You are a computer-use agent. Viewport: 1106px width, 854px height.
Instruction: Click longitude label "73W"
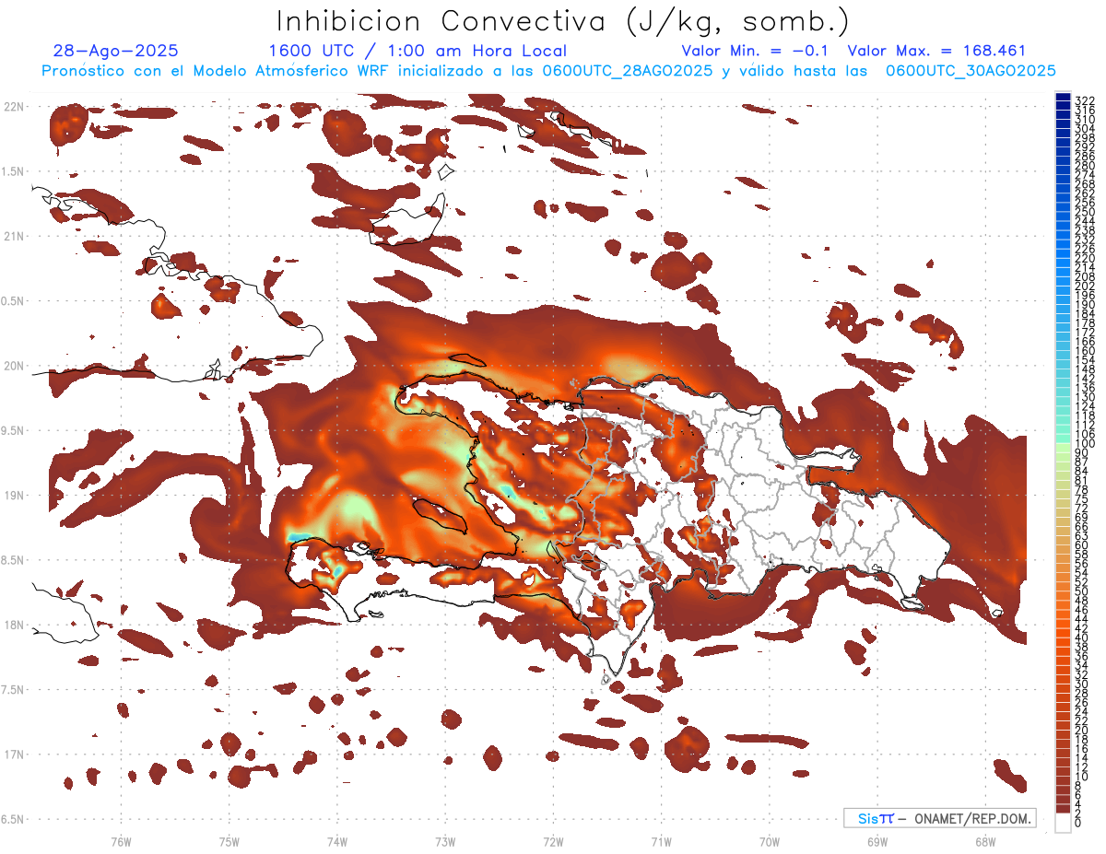click(x=445, y=841)
